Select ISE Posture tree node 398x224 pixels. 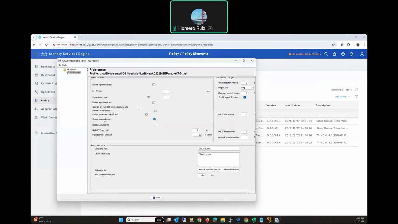tap(71, 70)
